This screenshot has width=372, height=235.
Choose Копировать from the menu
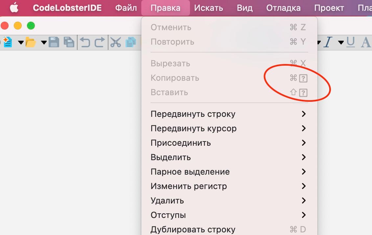(x=229, y=78)
